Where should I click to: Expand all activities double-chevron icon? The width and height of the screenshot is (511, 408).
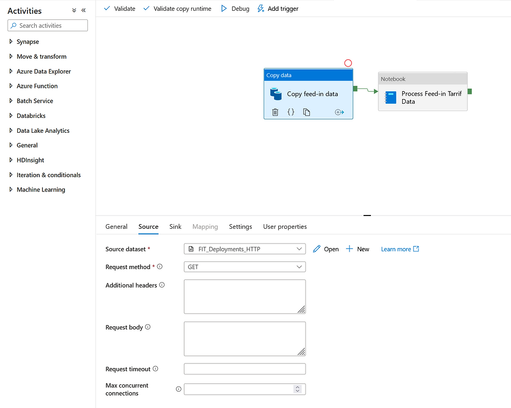(74, 10)
